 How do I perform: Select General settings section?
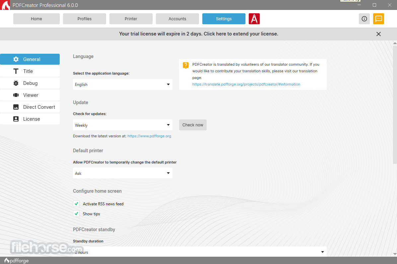coord(30,59)
